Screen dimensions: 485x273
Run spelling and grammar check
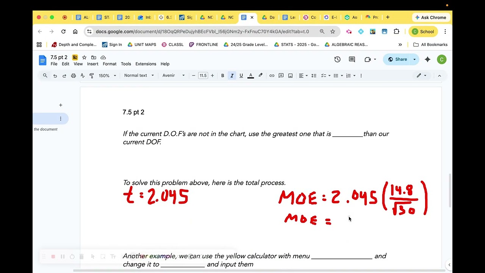(83, 75)
